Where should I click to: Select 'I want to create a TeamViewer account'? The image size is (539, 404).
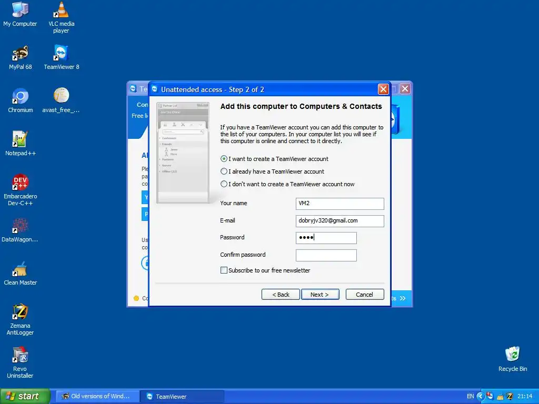tap(274, 159)
